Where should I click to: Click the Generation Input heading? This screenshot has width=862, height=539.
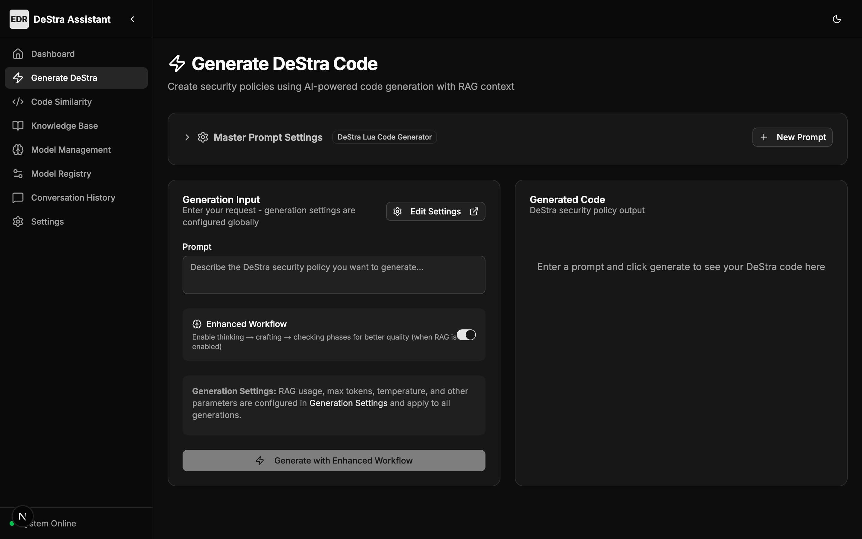221,200
